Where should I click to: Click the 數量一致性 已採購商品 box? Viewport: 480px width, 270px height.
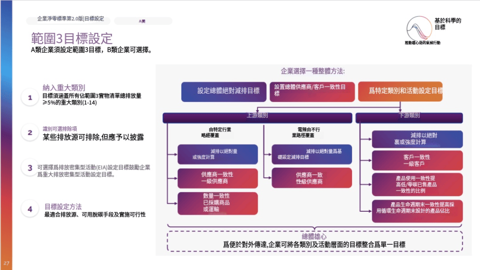[x=217, y=203]
